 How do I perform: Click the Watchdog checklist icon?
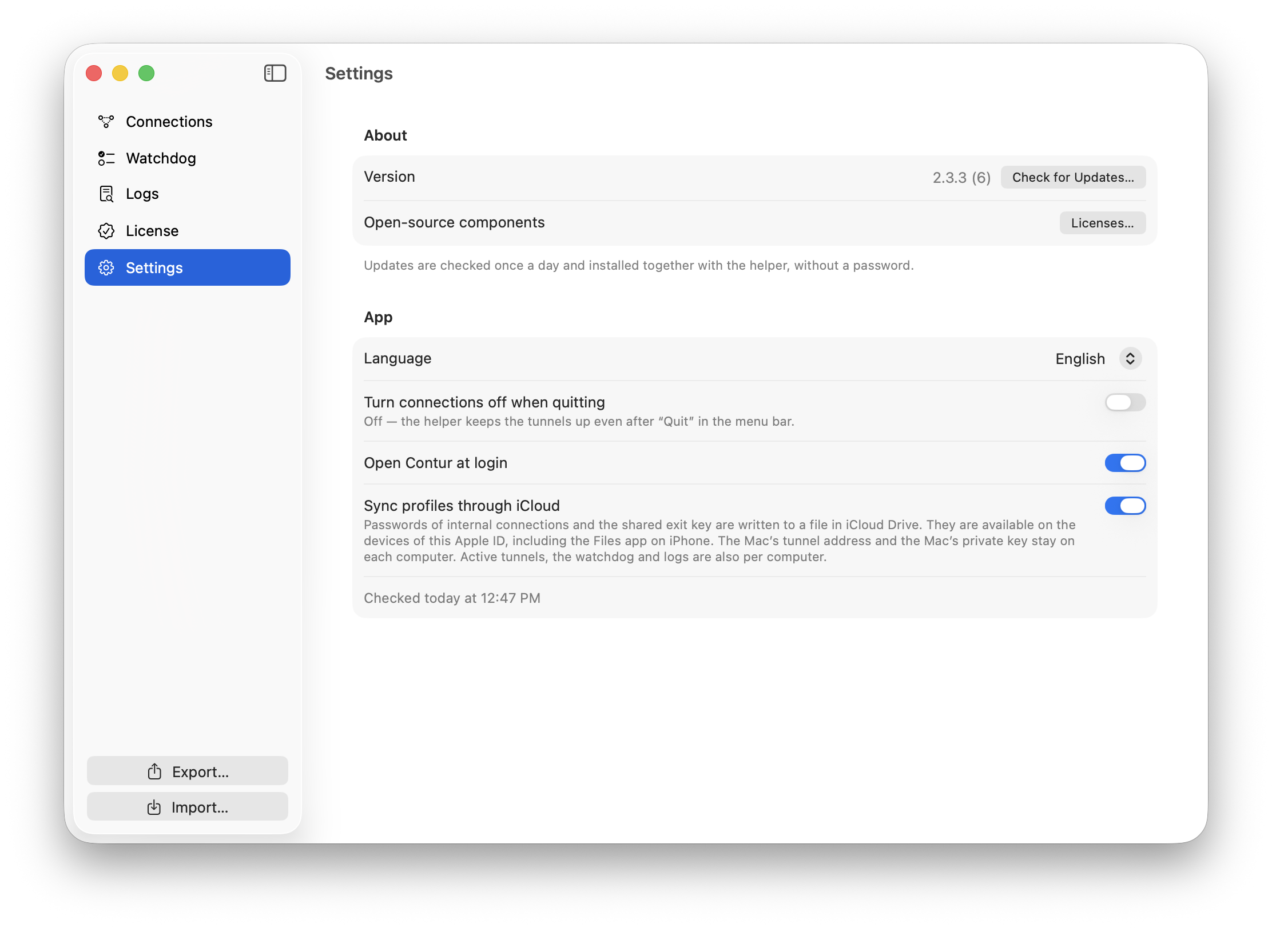click(106, 158)
